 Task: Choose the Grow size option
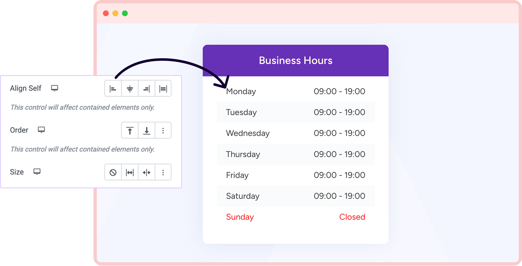pos(130,172)
